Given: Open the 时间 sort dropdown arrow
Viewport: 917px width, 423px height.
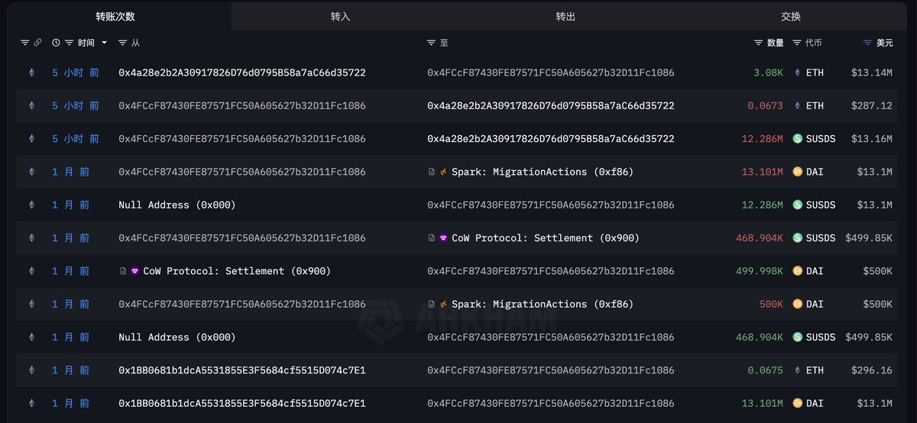Looking at the screenshot, I should (105, 43).
